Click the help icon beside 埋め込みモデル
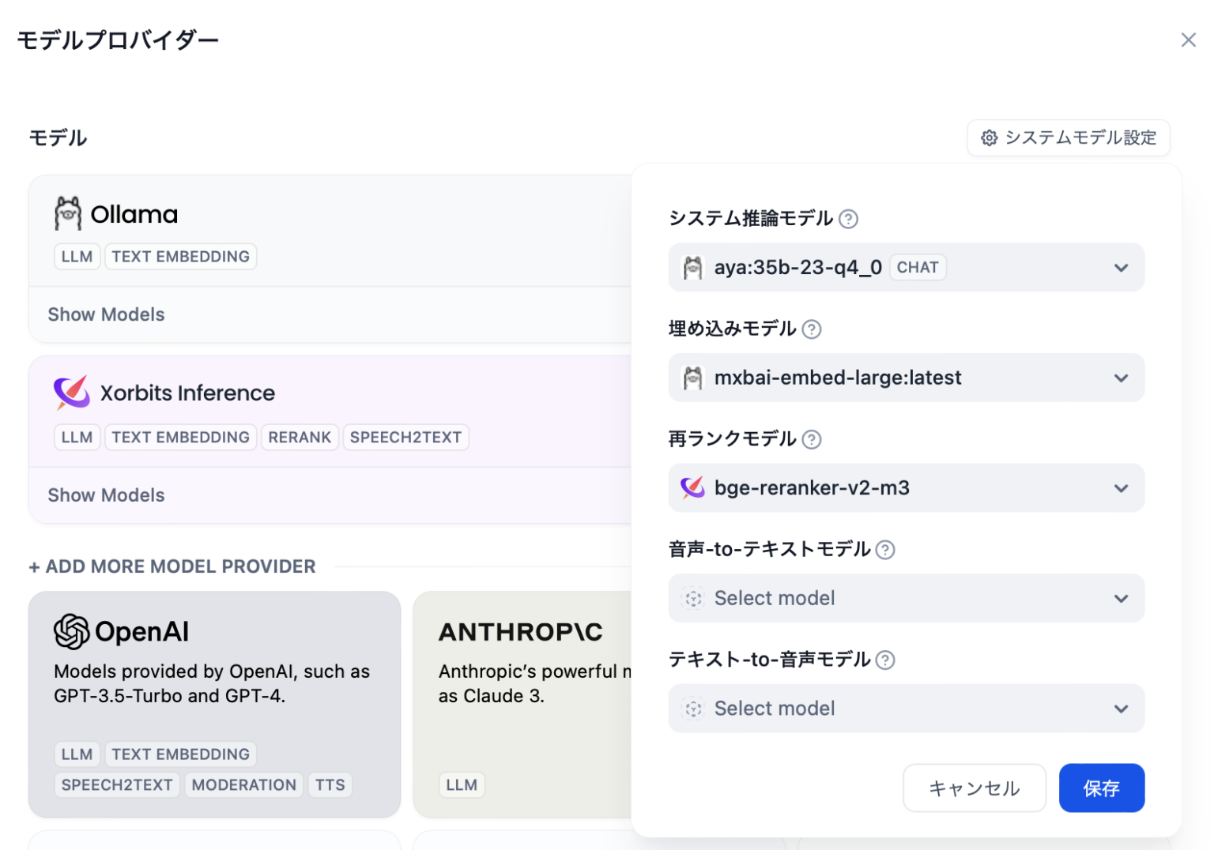Screen dimensions: 1214x850 tap(812, 329)
